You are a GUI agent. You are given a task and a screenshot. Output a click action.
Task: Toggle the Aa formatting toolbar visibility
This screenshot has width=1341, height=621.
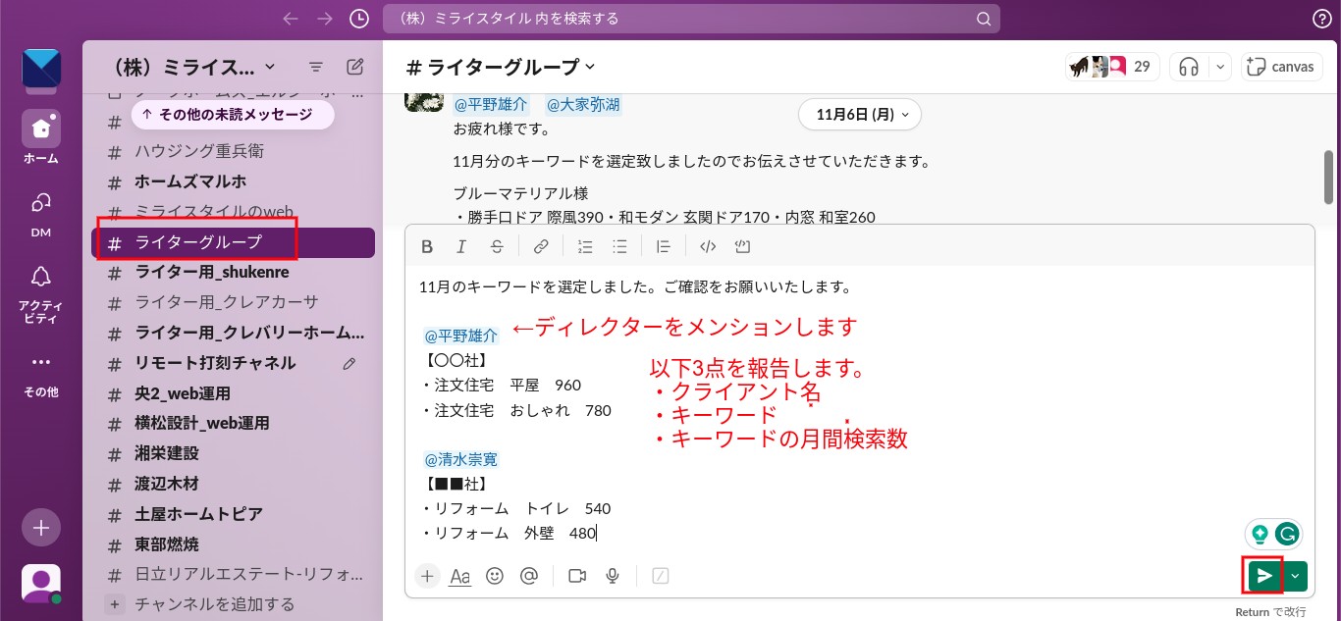459,576
